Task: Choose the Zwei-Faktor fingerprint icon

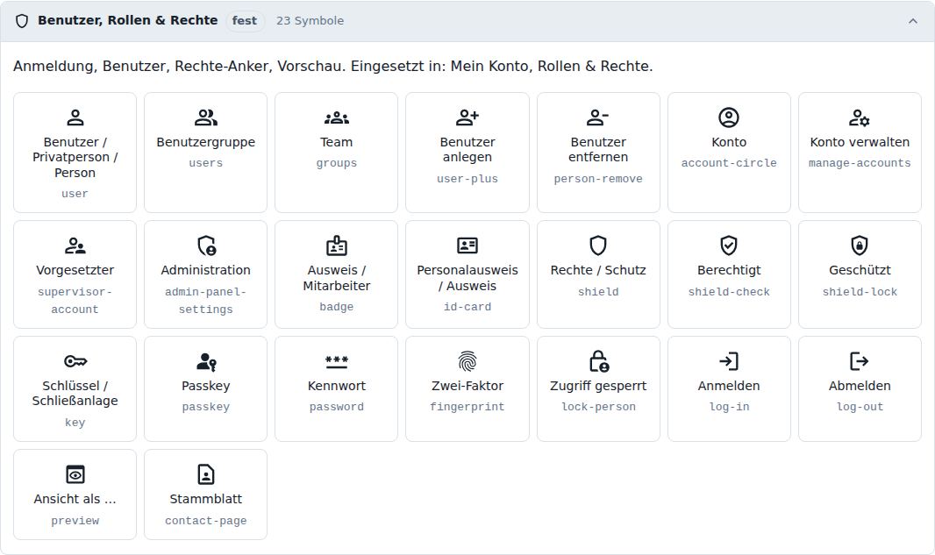Action: (467, 361)
